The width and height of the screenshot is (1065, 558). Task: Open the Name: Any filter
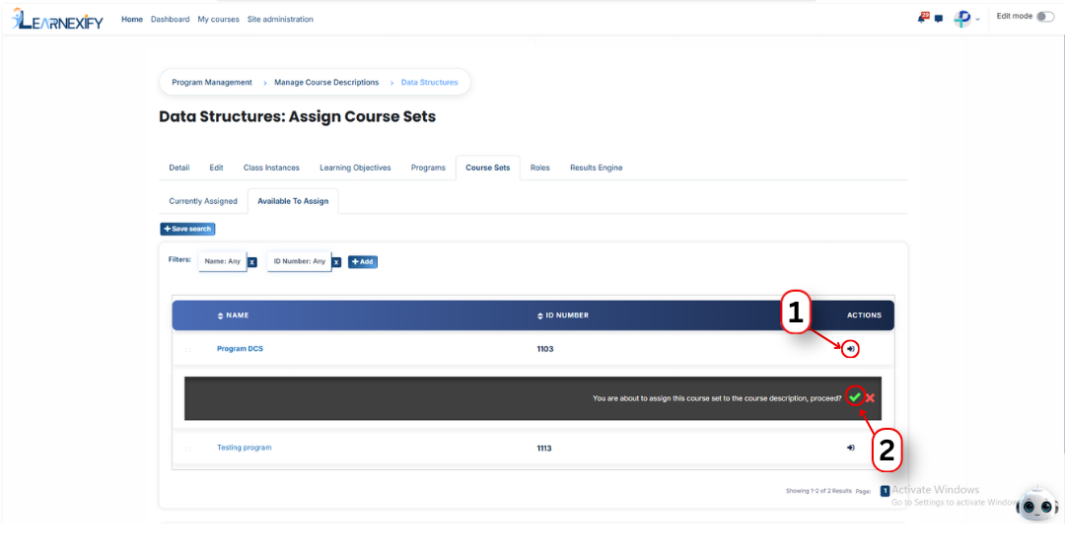[x=222, y=261]
